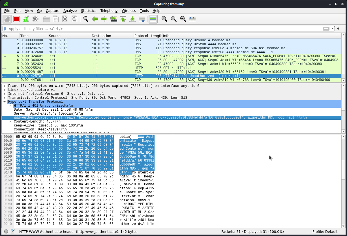347x236 pixels.
Task: Add a display filter button with plus
Action: 338,29
